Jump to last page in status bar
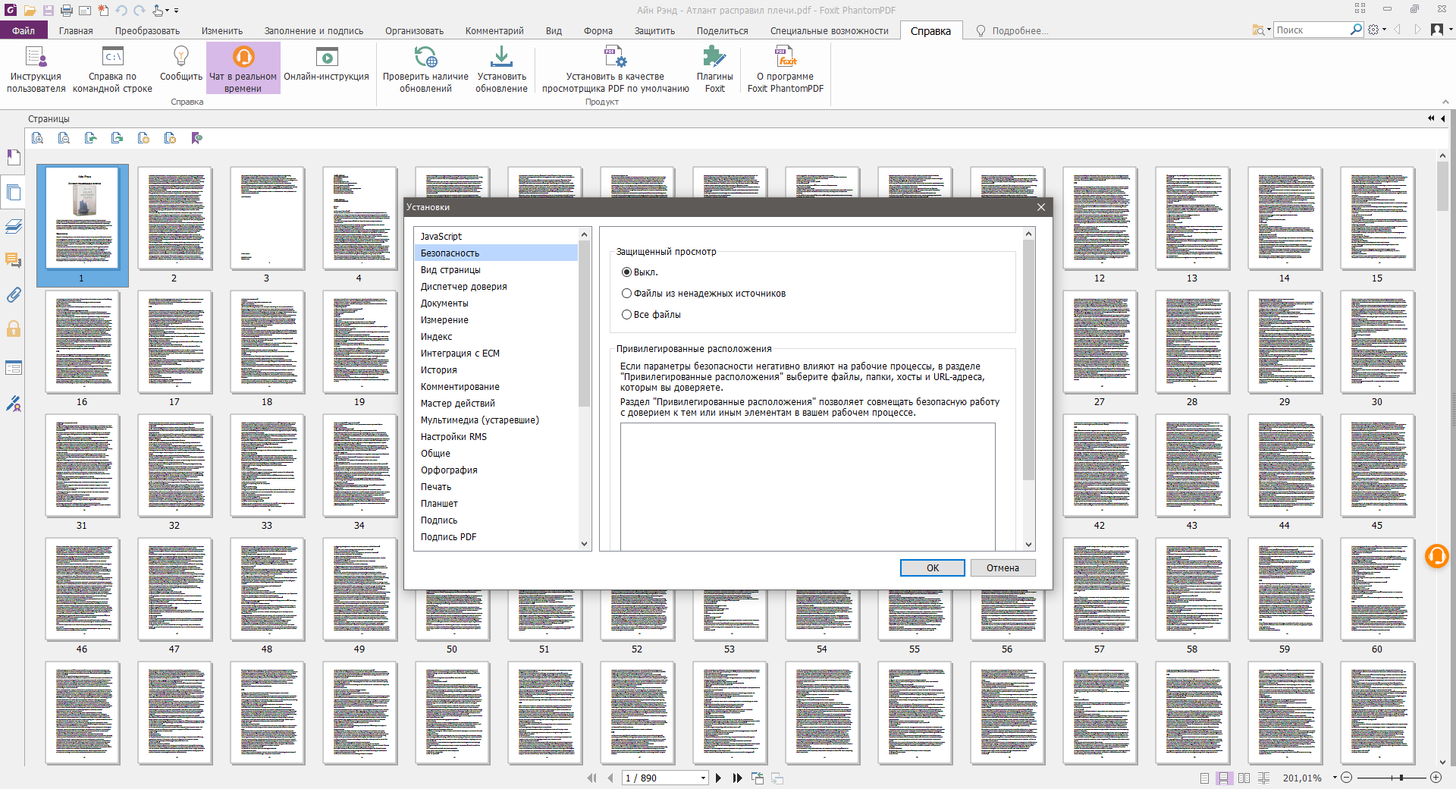The height and width of the screenshot is (789, 1456). tap(737, 778)
